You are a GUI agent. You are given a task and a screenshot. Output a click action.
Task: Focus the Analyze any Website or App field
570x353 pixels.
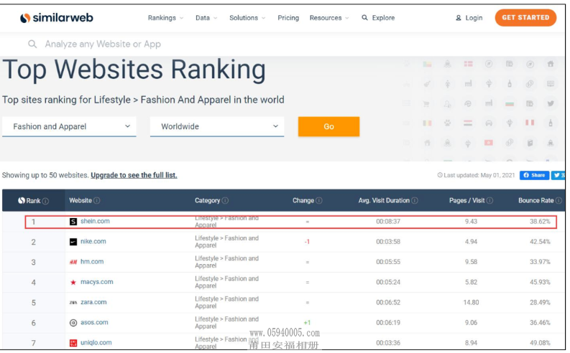103,44
